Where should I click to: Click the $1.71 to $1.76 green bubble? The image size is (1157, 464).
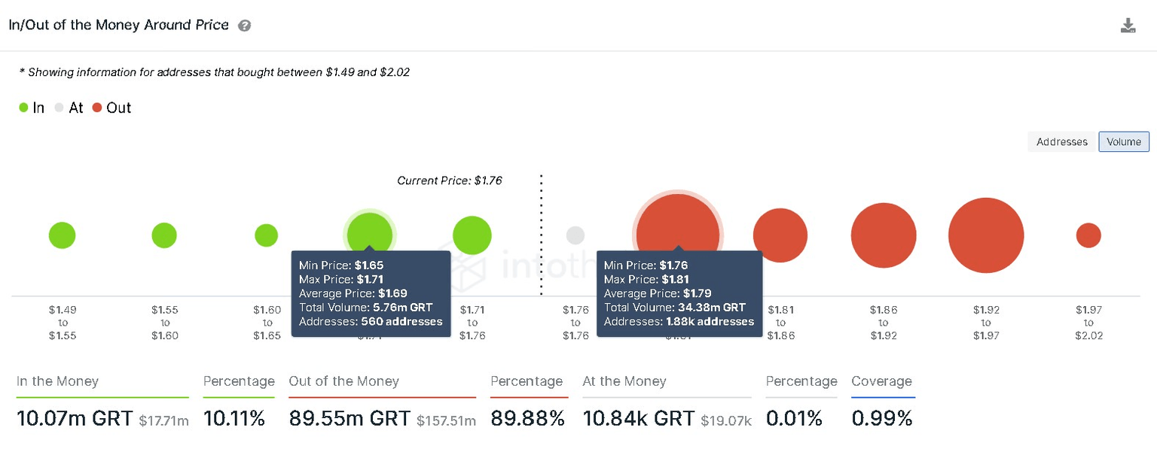(x=472, y=235)
